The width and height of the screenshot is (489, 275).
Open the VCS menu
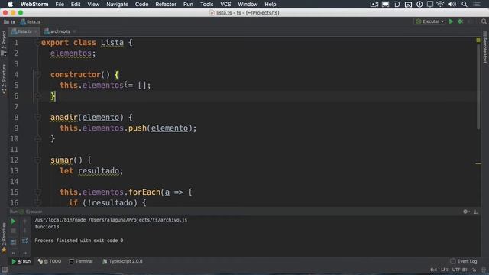point(225,5)
